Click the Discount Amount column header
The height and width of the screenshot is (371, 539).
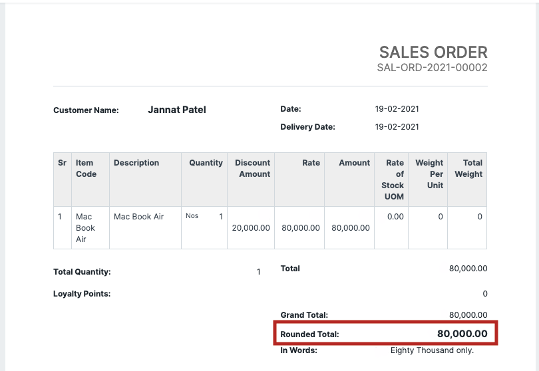click(x=252, y=168)
